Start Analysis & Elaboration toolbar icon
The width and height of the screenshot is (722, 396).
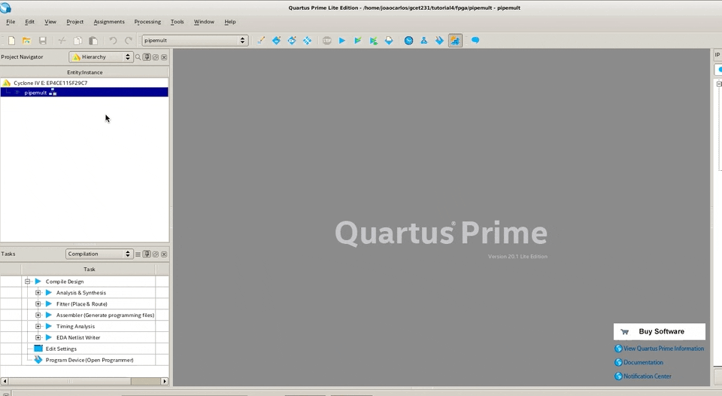[358, 41]
